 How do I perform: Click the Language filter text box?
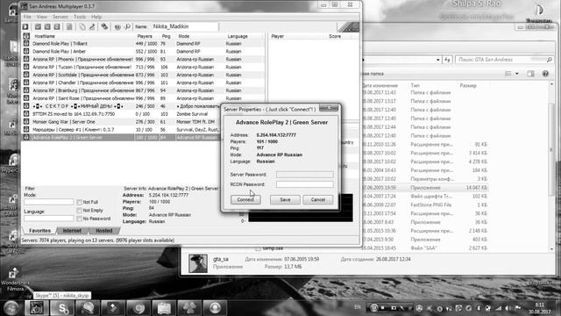(49, 219)
